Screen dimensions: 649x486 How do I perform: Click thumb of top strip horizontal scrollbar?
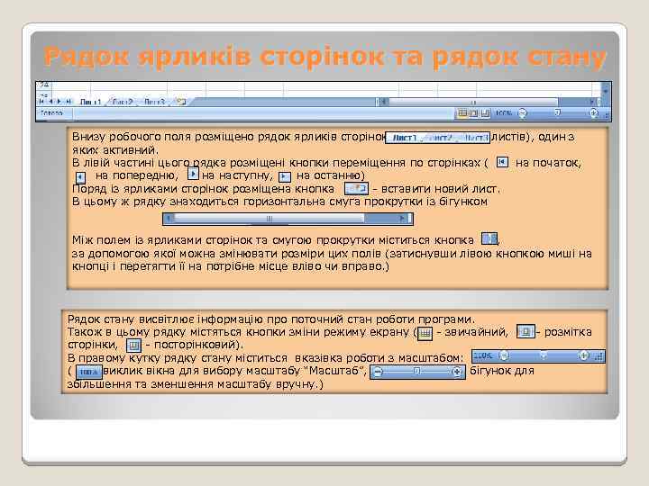[x=473, y=102]
